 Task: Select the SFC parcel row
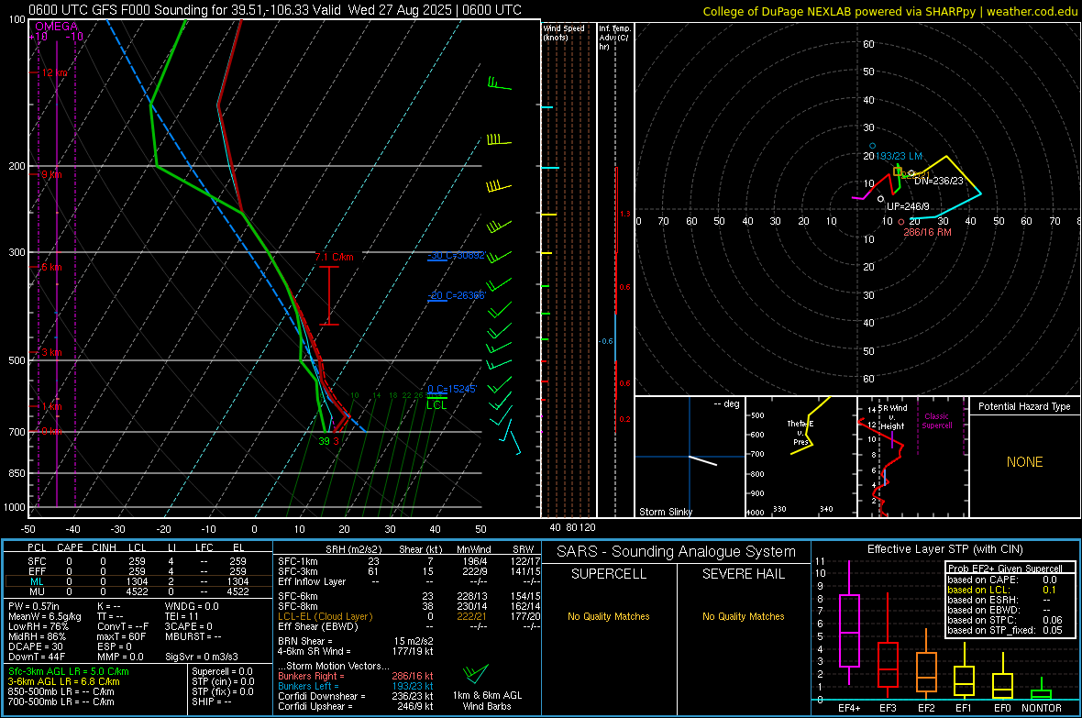coord(137,561)
